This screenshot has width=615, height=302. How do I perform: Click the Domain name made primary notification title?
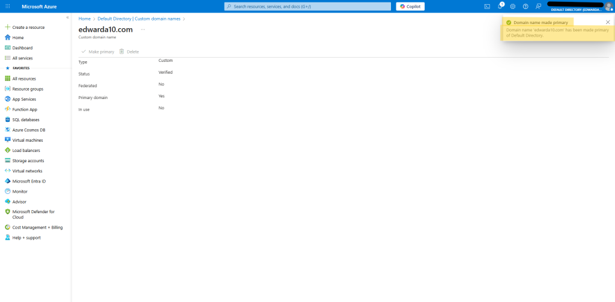tap(541, 23)
